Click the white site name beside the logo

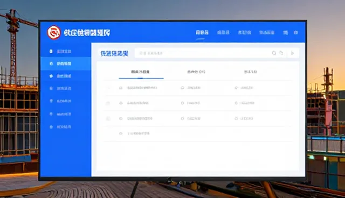[x=87, y=33]
